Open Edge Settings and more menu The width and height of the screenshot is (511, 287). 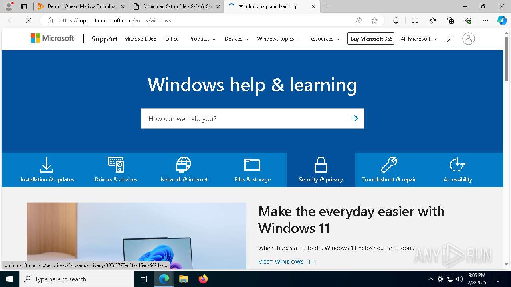(x=485, y=20)
